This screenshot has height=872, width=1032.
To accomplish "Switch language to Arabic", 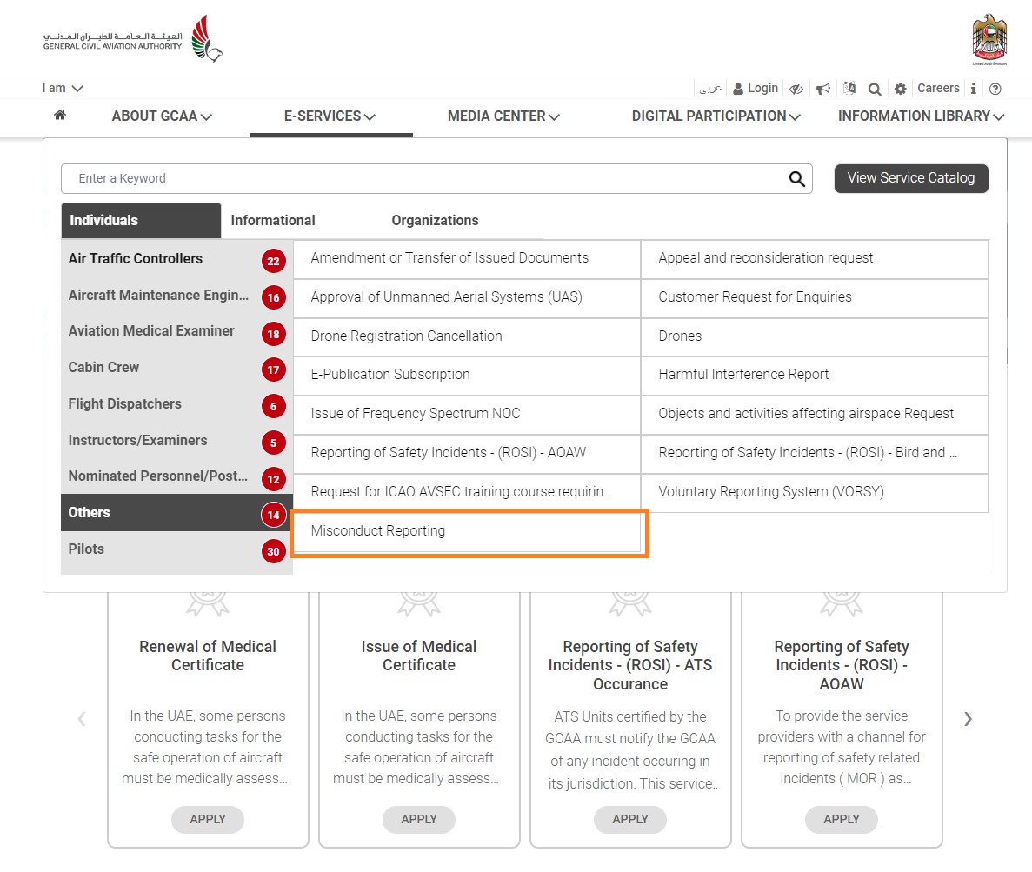I will click(x=710, y=88).
